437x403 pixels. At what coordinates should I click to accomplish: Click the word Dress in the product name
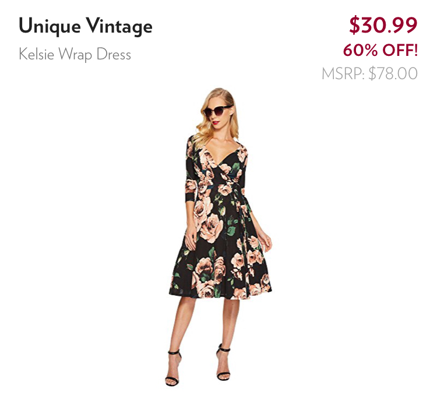tap(114, 54)
